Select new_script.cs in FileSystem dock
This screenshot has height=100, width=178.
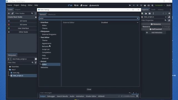18,76
